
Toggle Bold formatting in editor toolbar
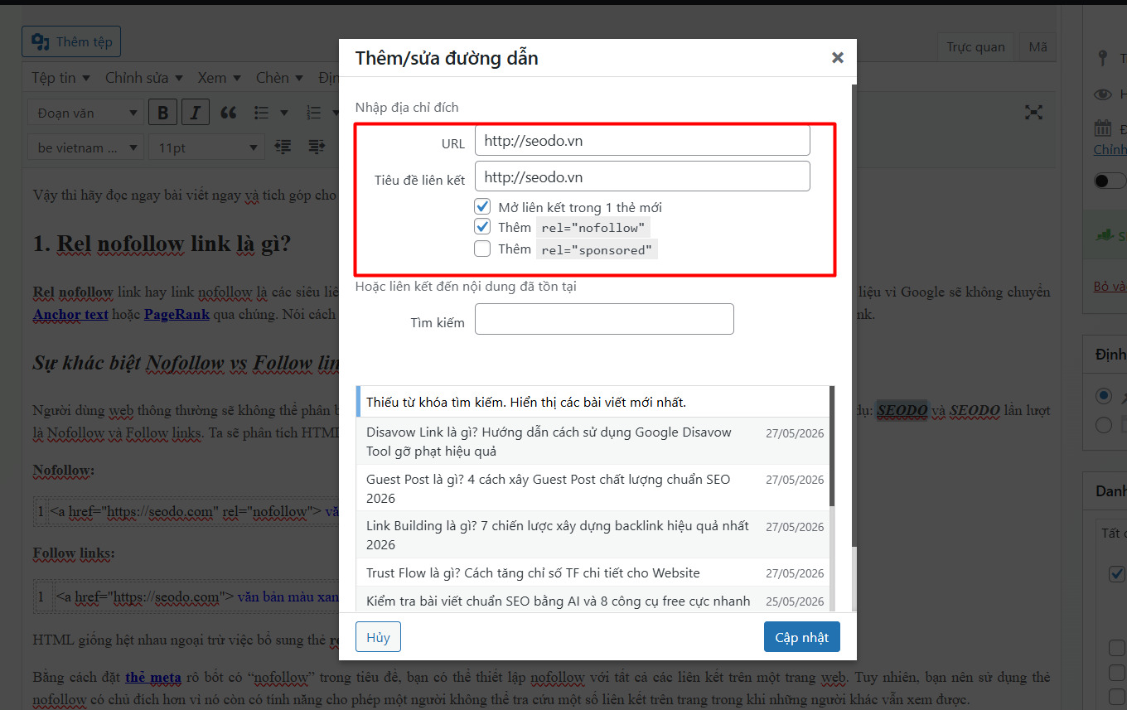coord(162,113)
